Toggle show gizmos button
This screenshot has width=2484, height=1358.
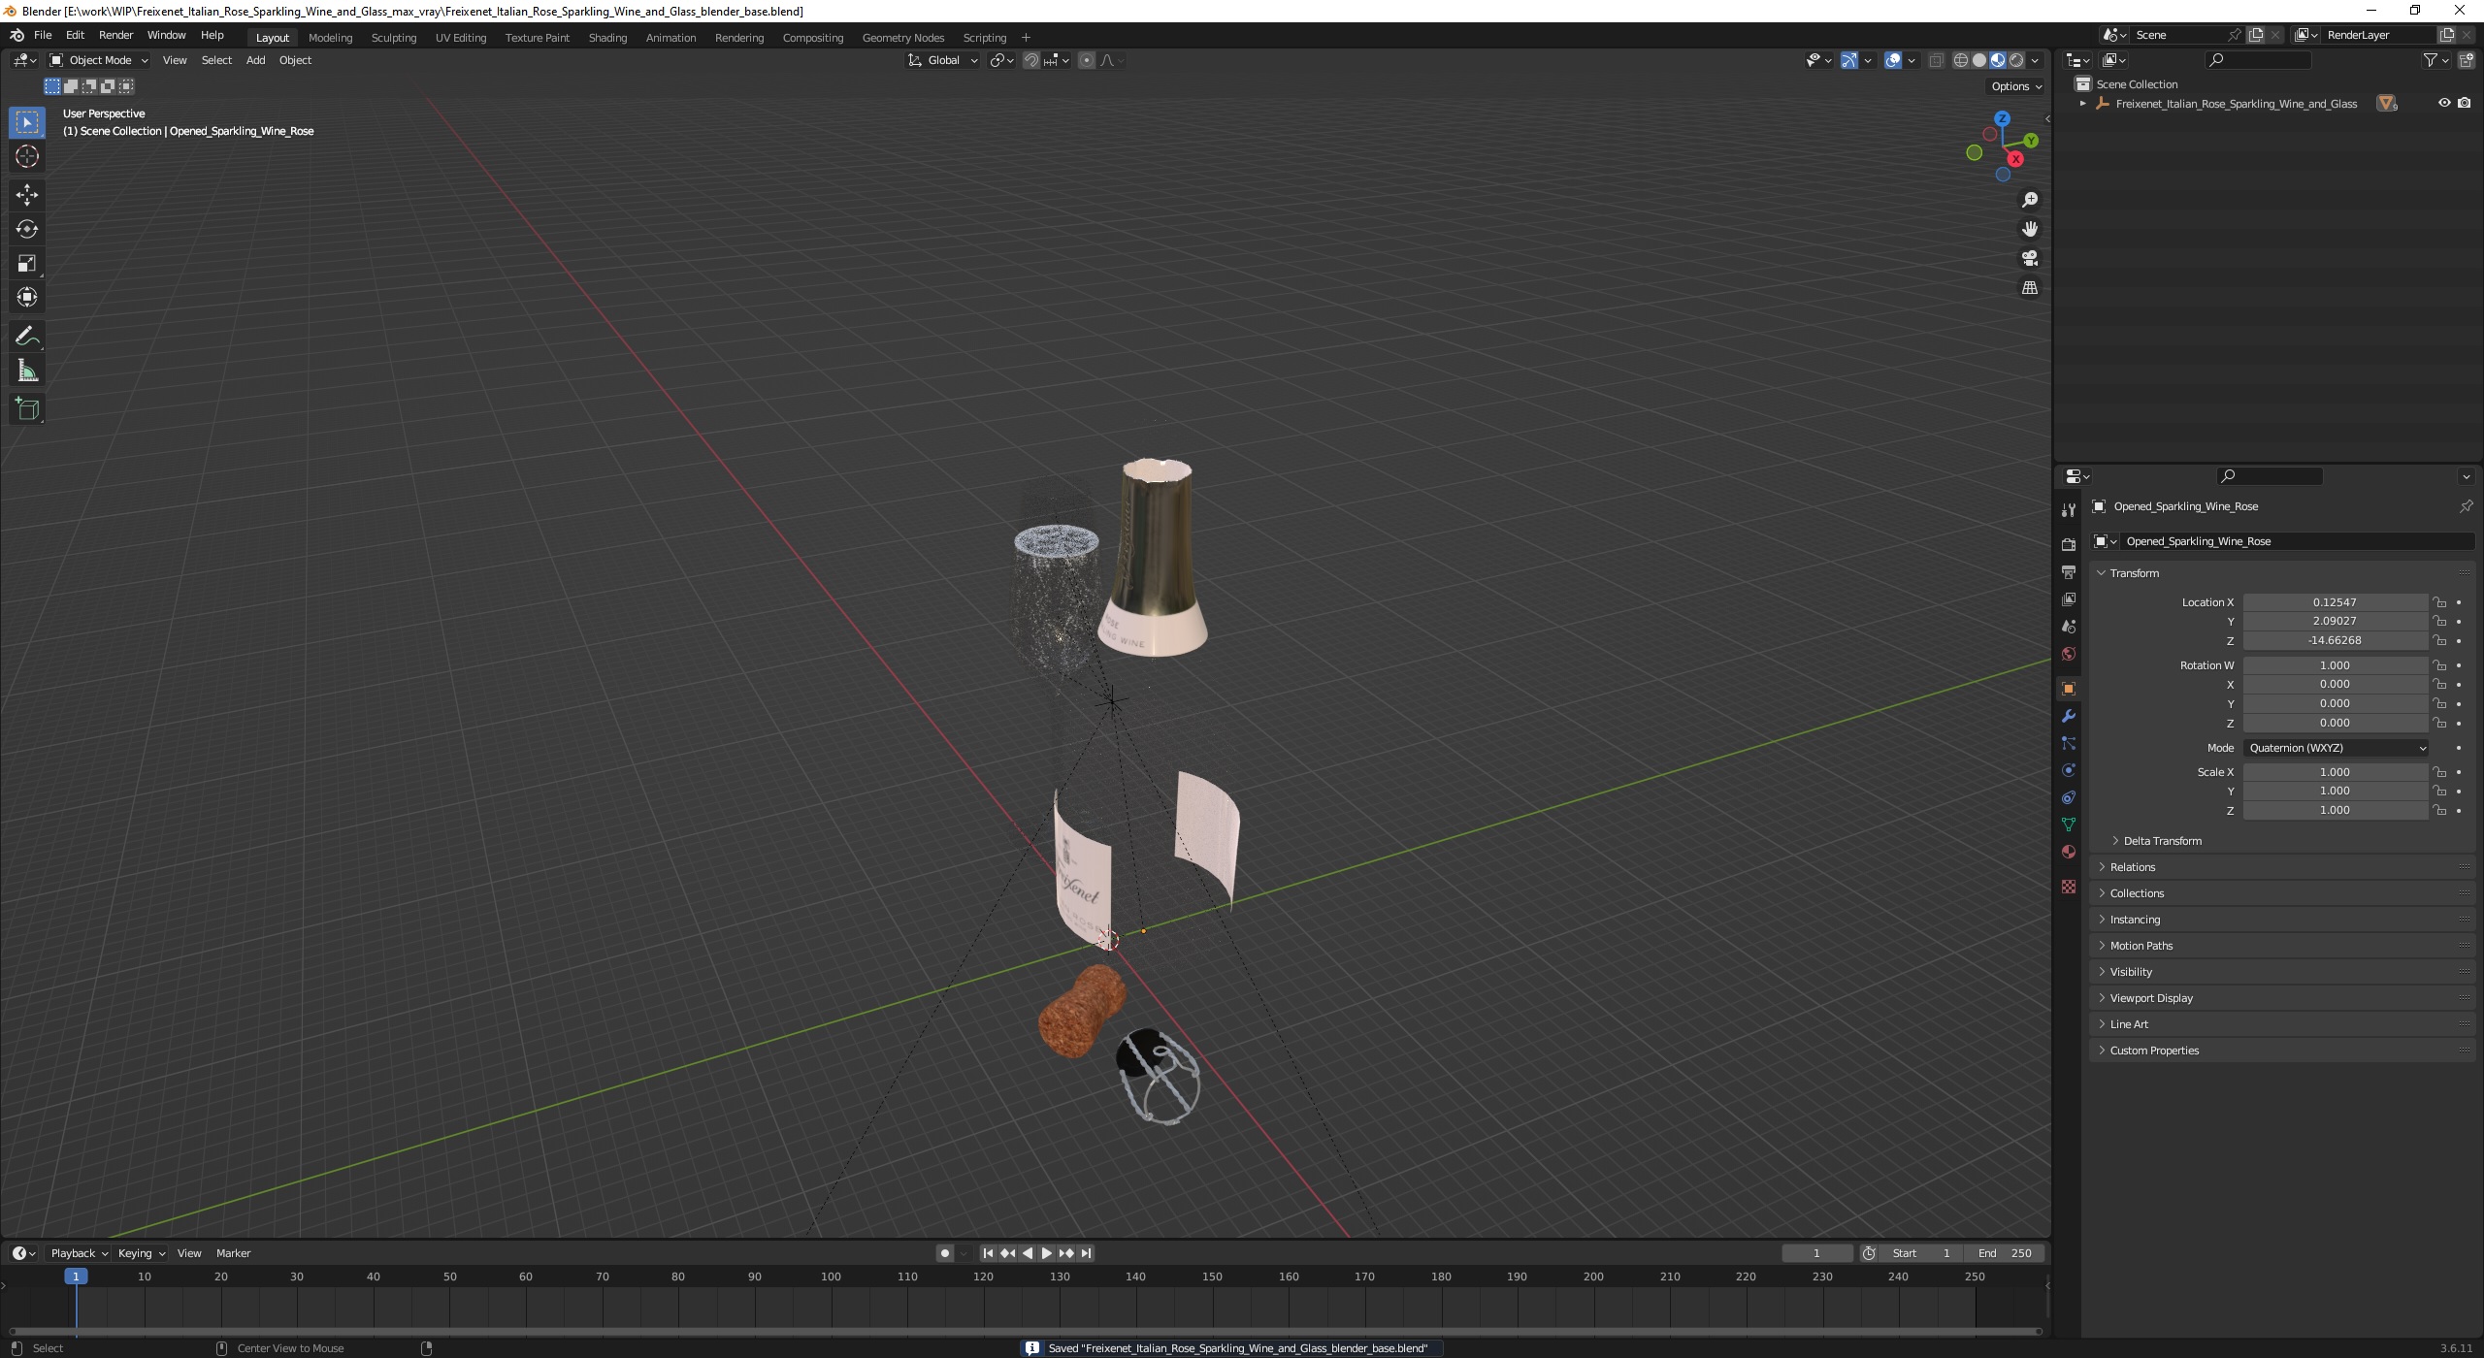[x=1849, y=60]
